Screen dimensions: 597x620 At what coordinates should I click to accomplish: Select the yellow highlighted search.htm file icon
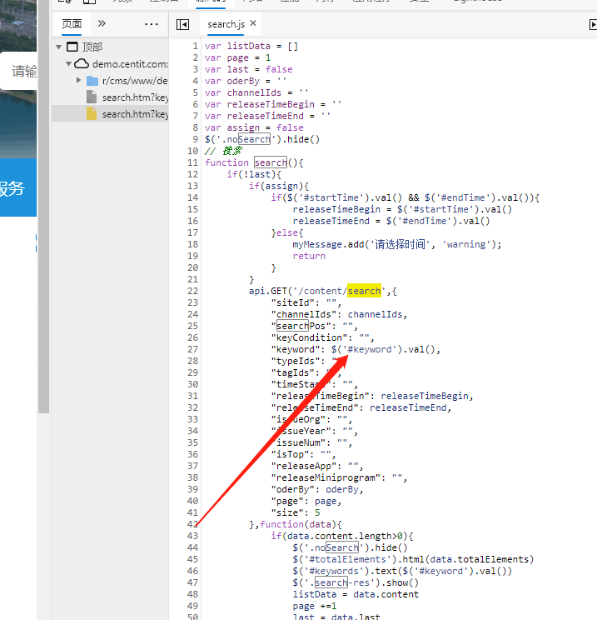pos(92,114)
